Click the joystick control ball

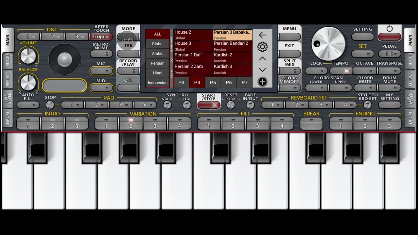65,59
